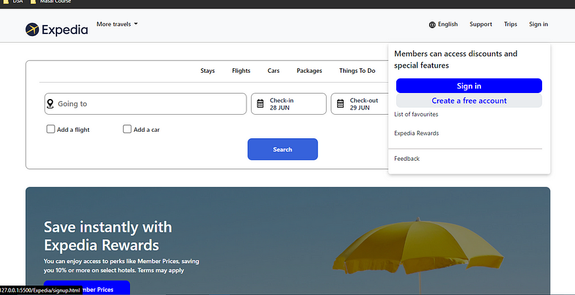Click the Check-in calendar icon
The image size is (575, 295).
click(x=260, y=104)
